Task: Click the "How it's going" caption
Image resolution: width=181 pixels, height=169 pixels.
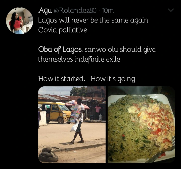Action: point(113,79)
